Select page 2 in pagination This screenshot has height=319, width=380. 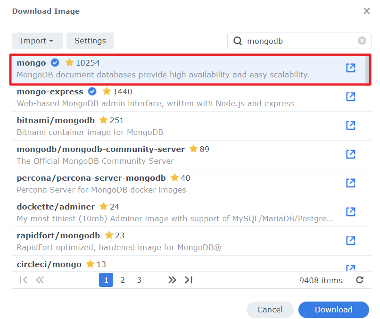tap(123, 280)
